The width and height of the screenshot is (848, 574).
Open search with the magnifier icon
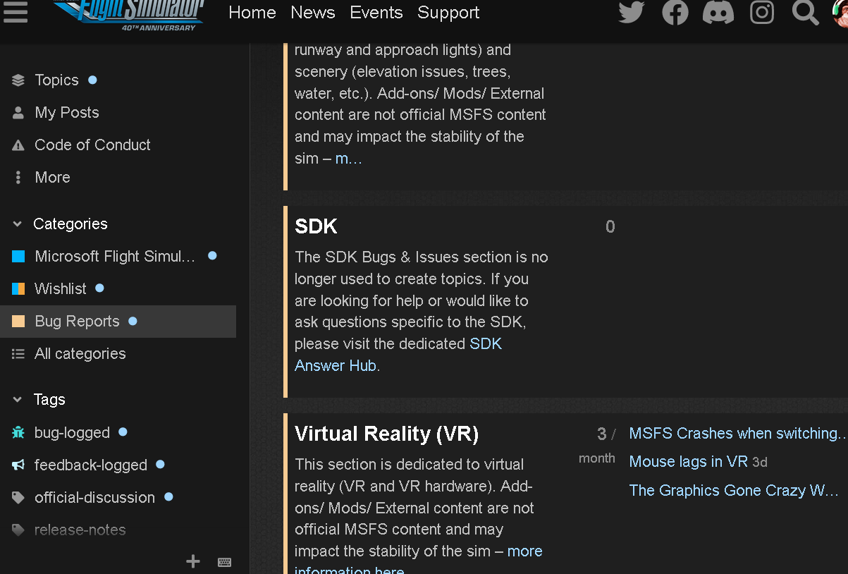[805, 12]
